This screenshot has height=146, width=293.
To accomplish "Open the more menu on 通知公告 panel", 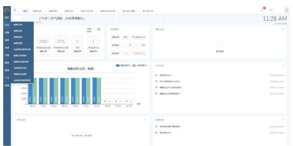I will pyautogui.click(x=283, y=29).
